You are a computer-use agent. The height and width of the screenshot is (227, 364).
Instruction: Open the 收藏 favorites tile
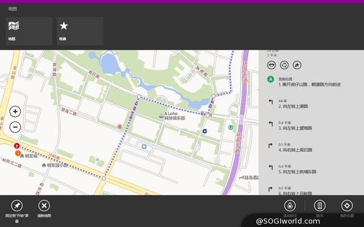click(80, 31)
